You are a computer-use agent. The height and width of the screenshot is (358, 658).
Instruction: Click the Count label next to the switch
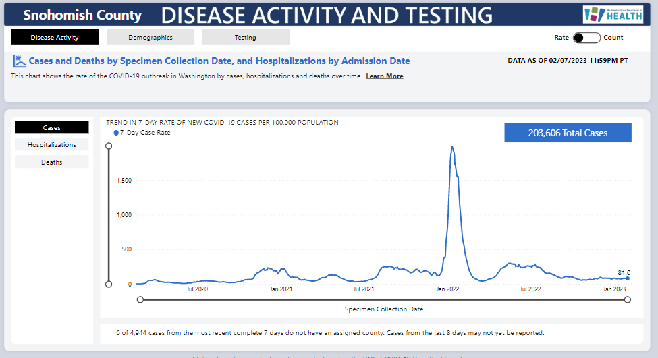pos(613,38)
